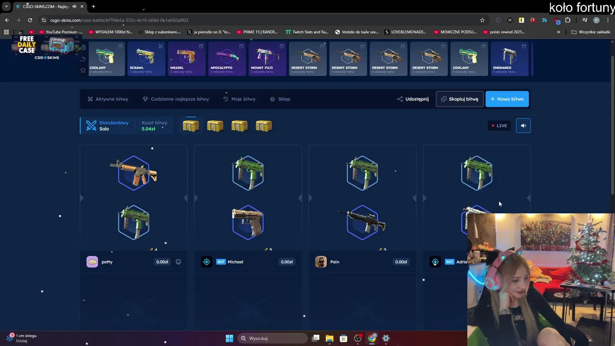Image resolution: width=615 pixels, height=346 pixels.
Task: Click the CSGO-SKINS logo
Action: coord(47,58)
